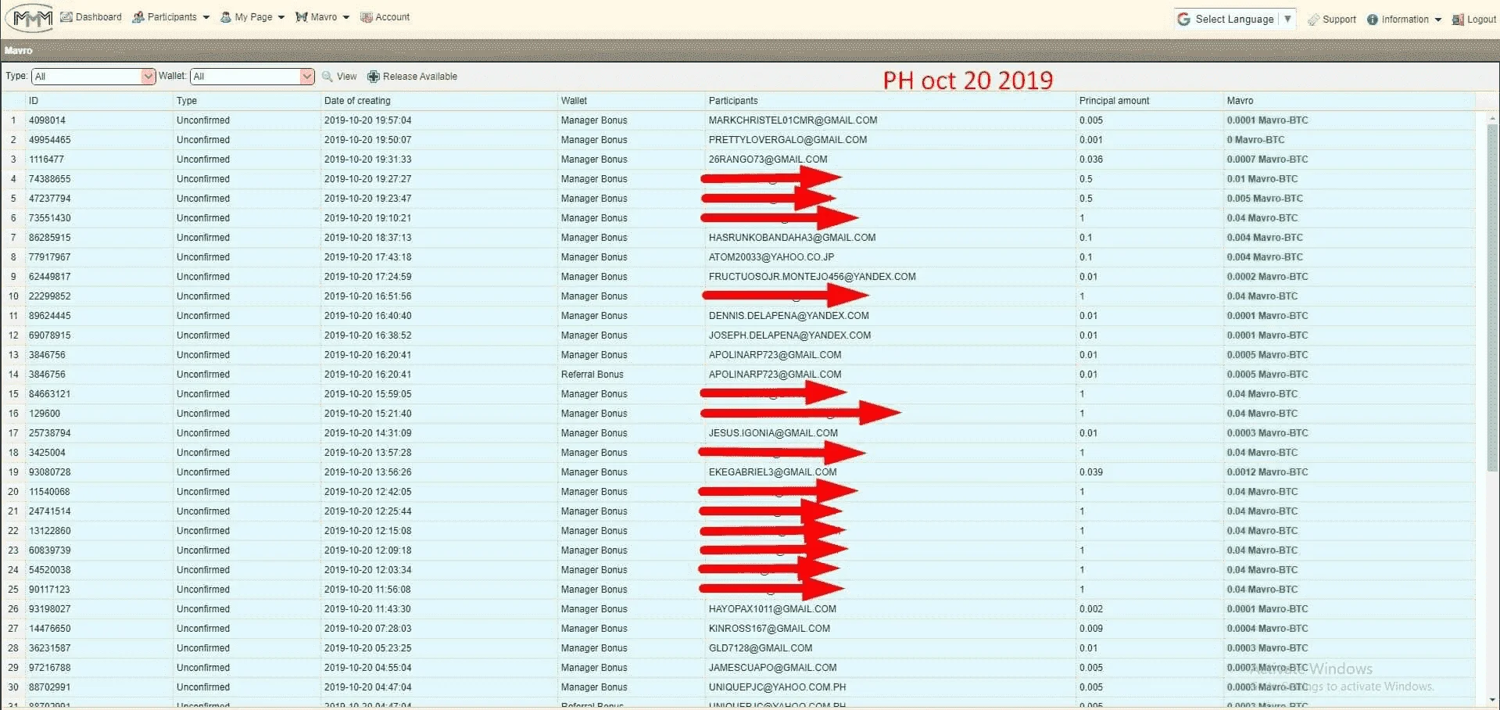Click the Release Available gear icon
1500x710 pixels.
click(374, 77)
